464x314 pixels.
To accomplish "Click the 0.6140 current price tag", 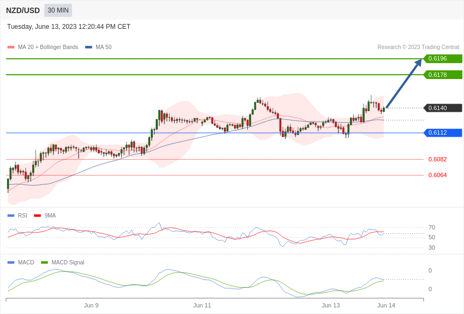I will click(443, 108).
